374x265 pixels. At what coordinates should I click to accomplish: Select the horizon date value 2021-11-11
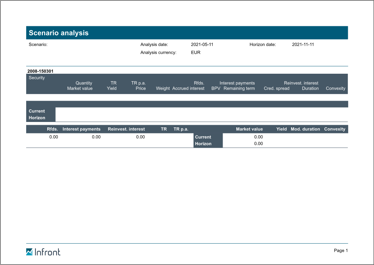click(x=303, y=45)
